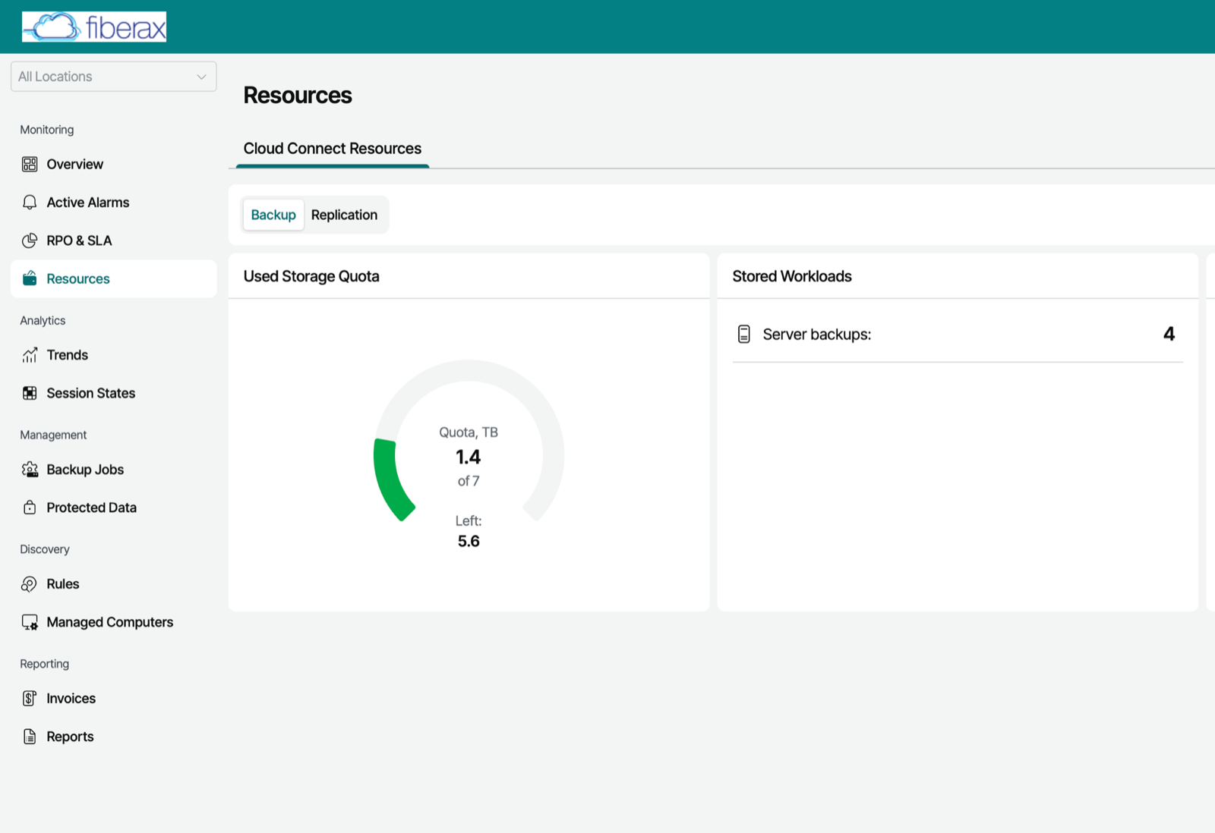Open the Invoices page
Viewport: 1215px width, 833px height.
pyautogui.click(x=113, y=699)
